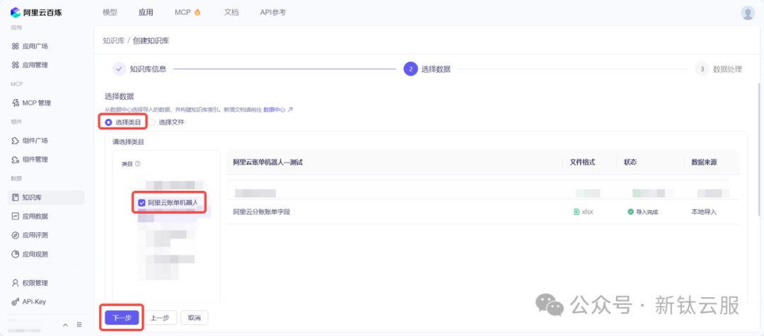Open the 文档 top tab
764x336 pixels.
(x=231, y=13)
